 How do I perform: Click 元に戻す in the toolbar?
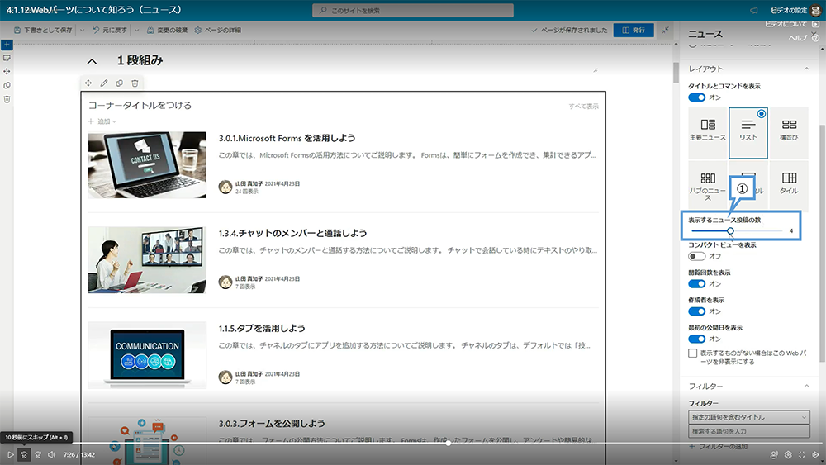point(110,30)
